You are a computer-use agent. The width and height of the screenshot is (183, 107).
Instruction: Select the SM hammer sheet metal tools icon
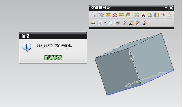pos(131,23)
